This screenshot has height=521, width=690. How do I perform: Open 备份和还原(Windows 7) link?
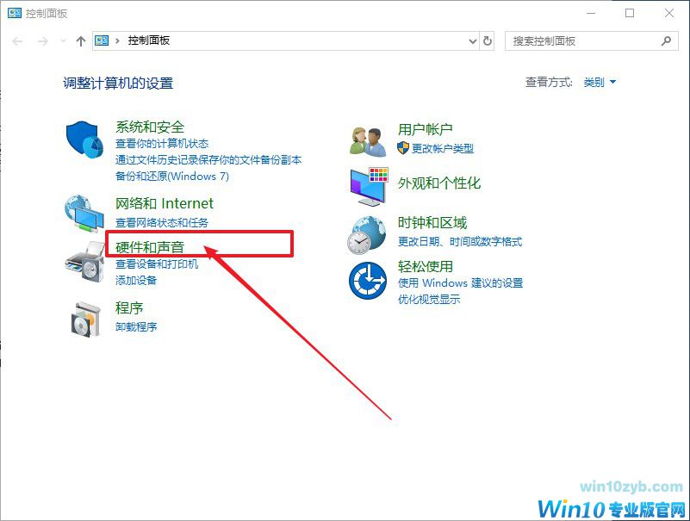pos(172,176)
